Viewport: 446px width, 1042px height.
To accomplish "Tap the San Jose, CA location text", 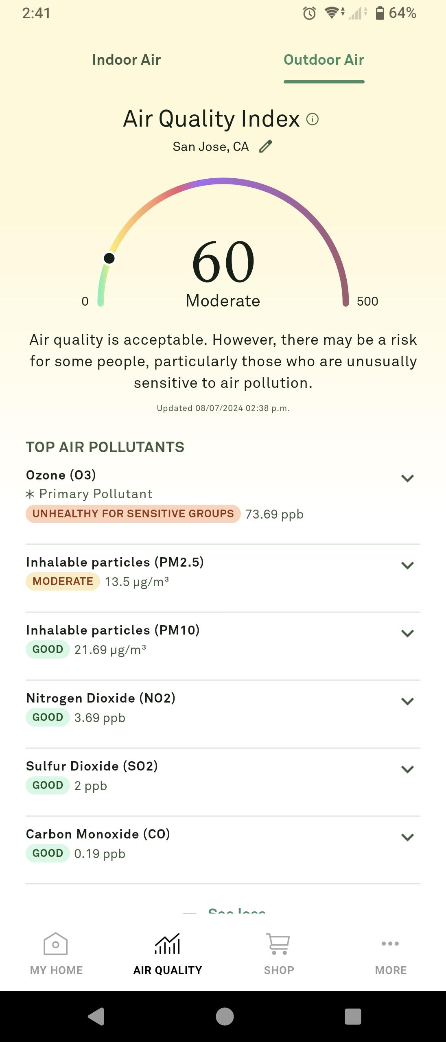I will click(x=210, y=147).
